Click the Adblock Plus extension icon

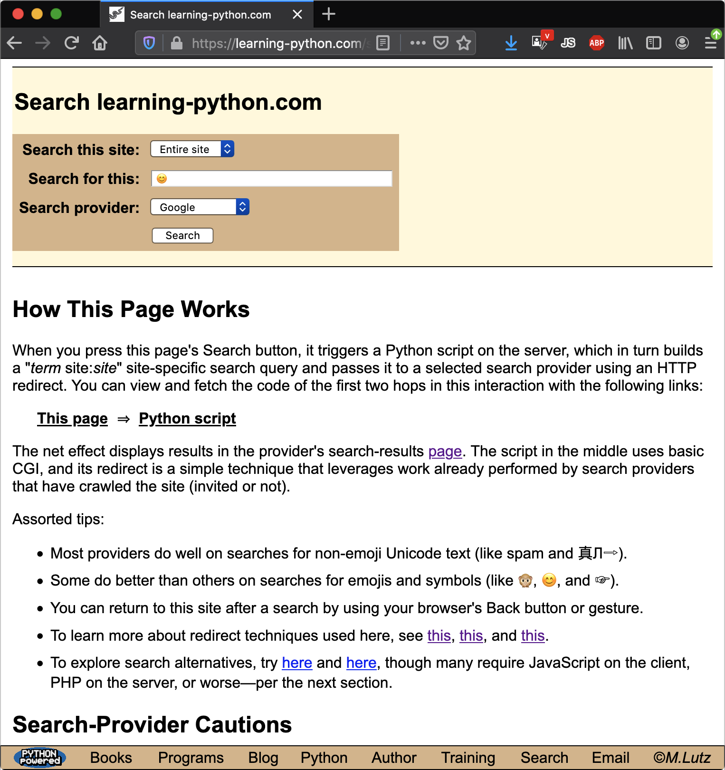596,43
